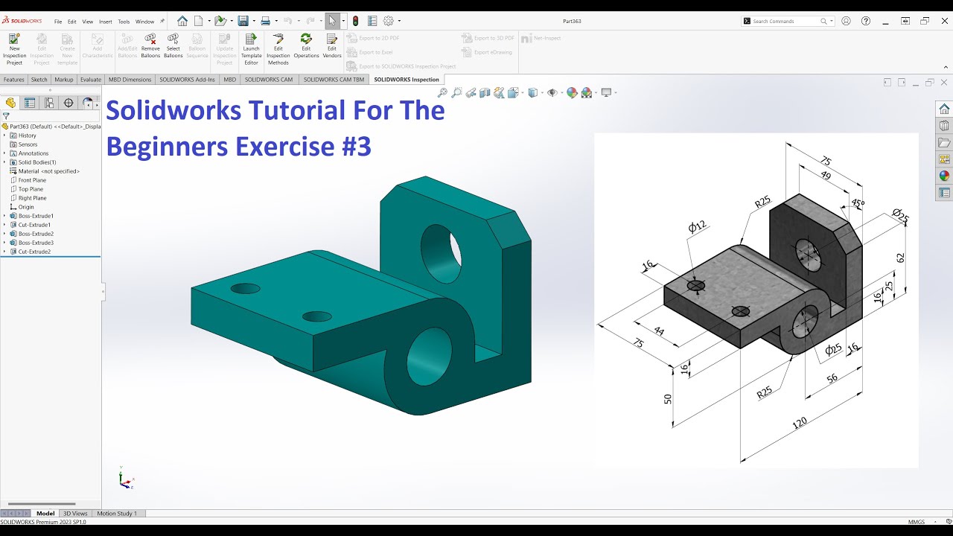Open ConfigurationManager tab icon
Viewport: 953px width, 536px height.
coord(49,103)
